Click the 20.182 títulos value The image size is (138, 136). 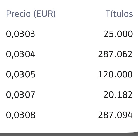tap(118, 95)
